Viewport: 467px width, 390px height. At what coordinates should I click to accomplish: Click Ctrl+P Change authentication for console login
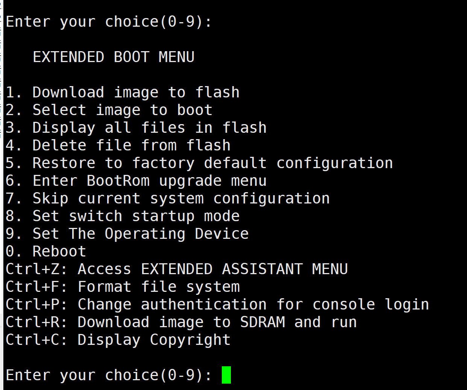[217, 305]
